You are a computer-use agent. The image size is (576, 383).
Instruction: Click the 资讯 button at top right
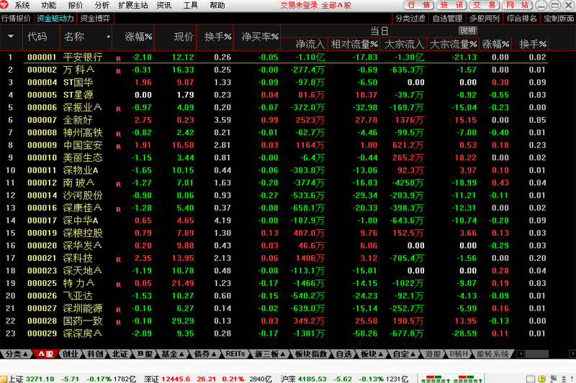[451, 5]
